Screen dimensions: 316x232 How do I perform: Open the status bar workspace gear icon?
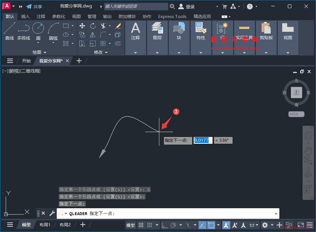[265, 225]
